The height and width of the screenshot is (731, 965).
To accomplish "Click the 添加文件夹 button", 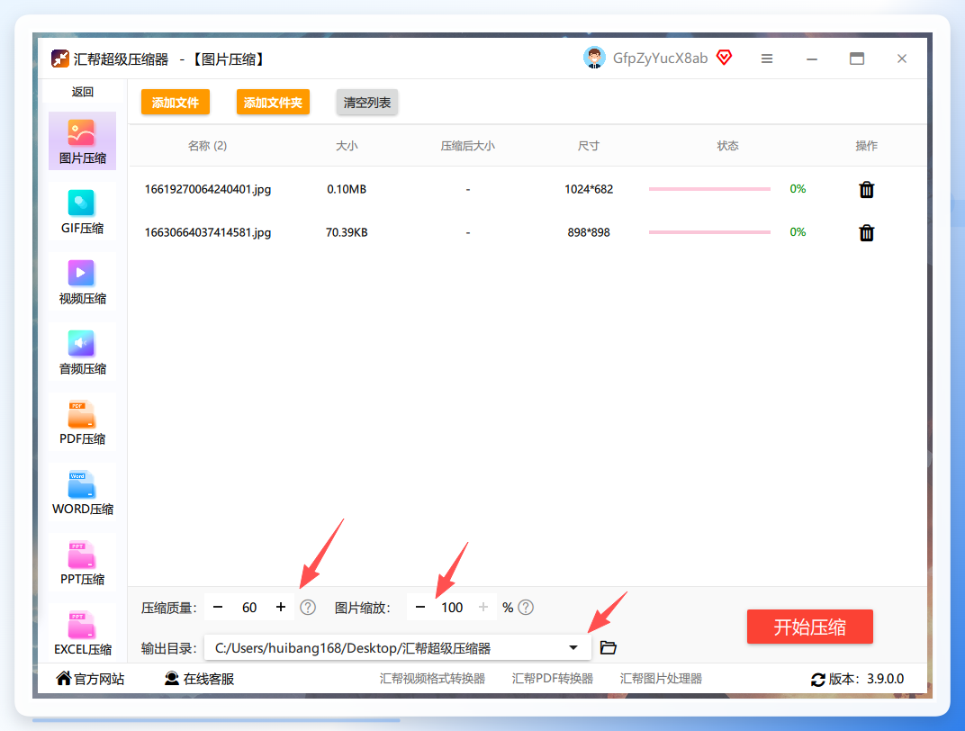I will point(273,102).
